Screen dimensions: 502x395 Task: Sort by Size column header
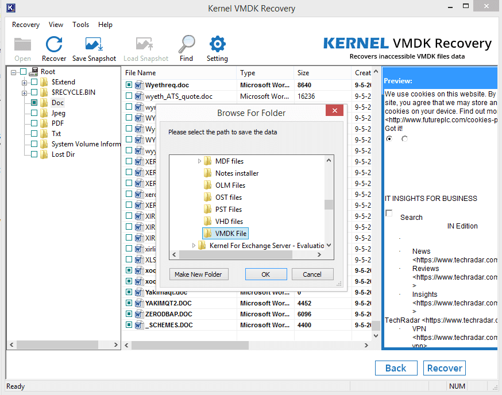coord(323,73)
